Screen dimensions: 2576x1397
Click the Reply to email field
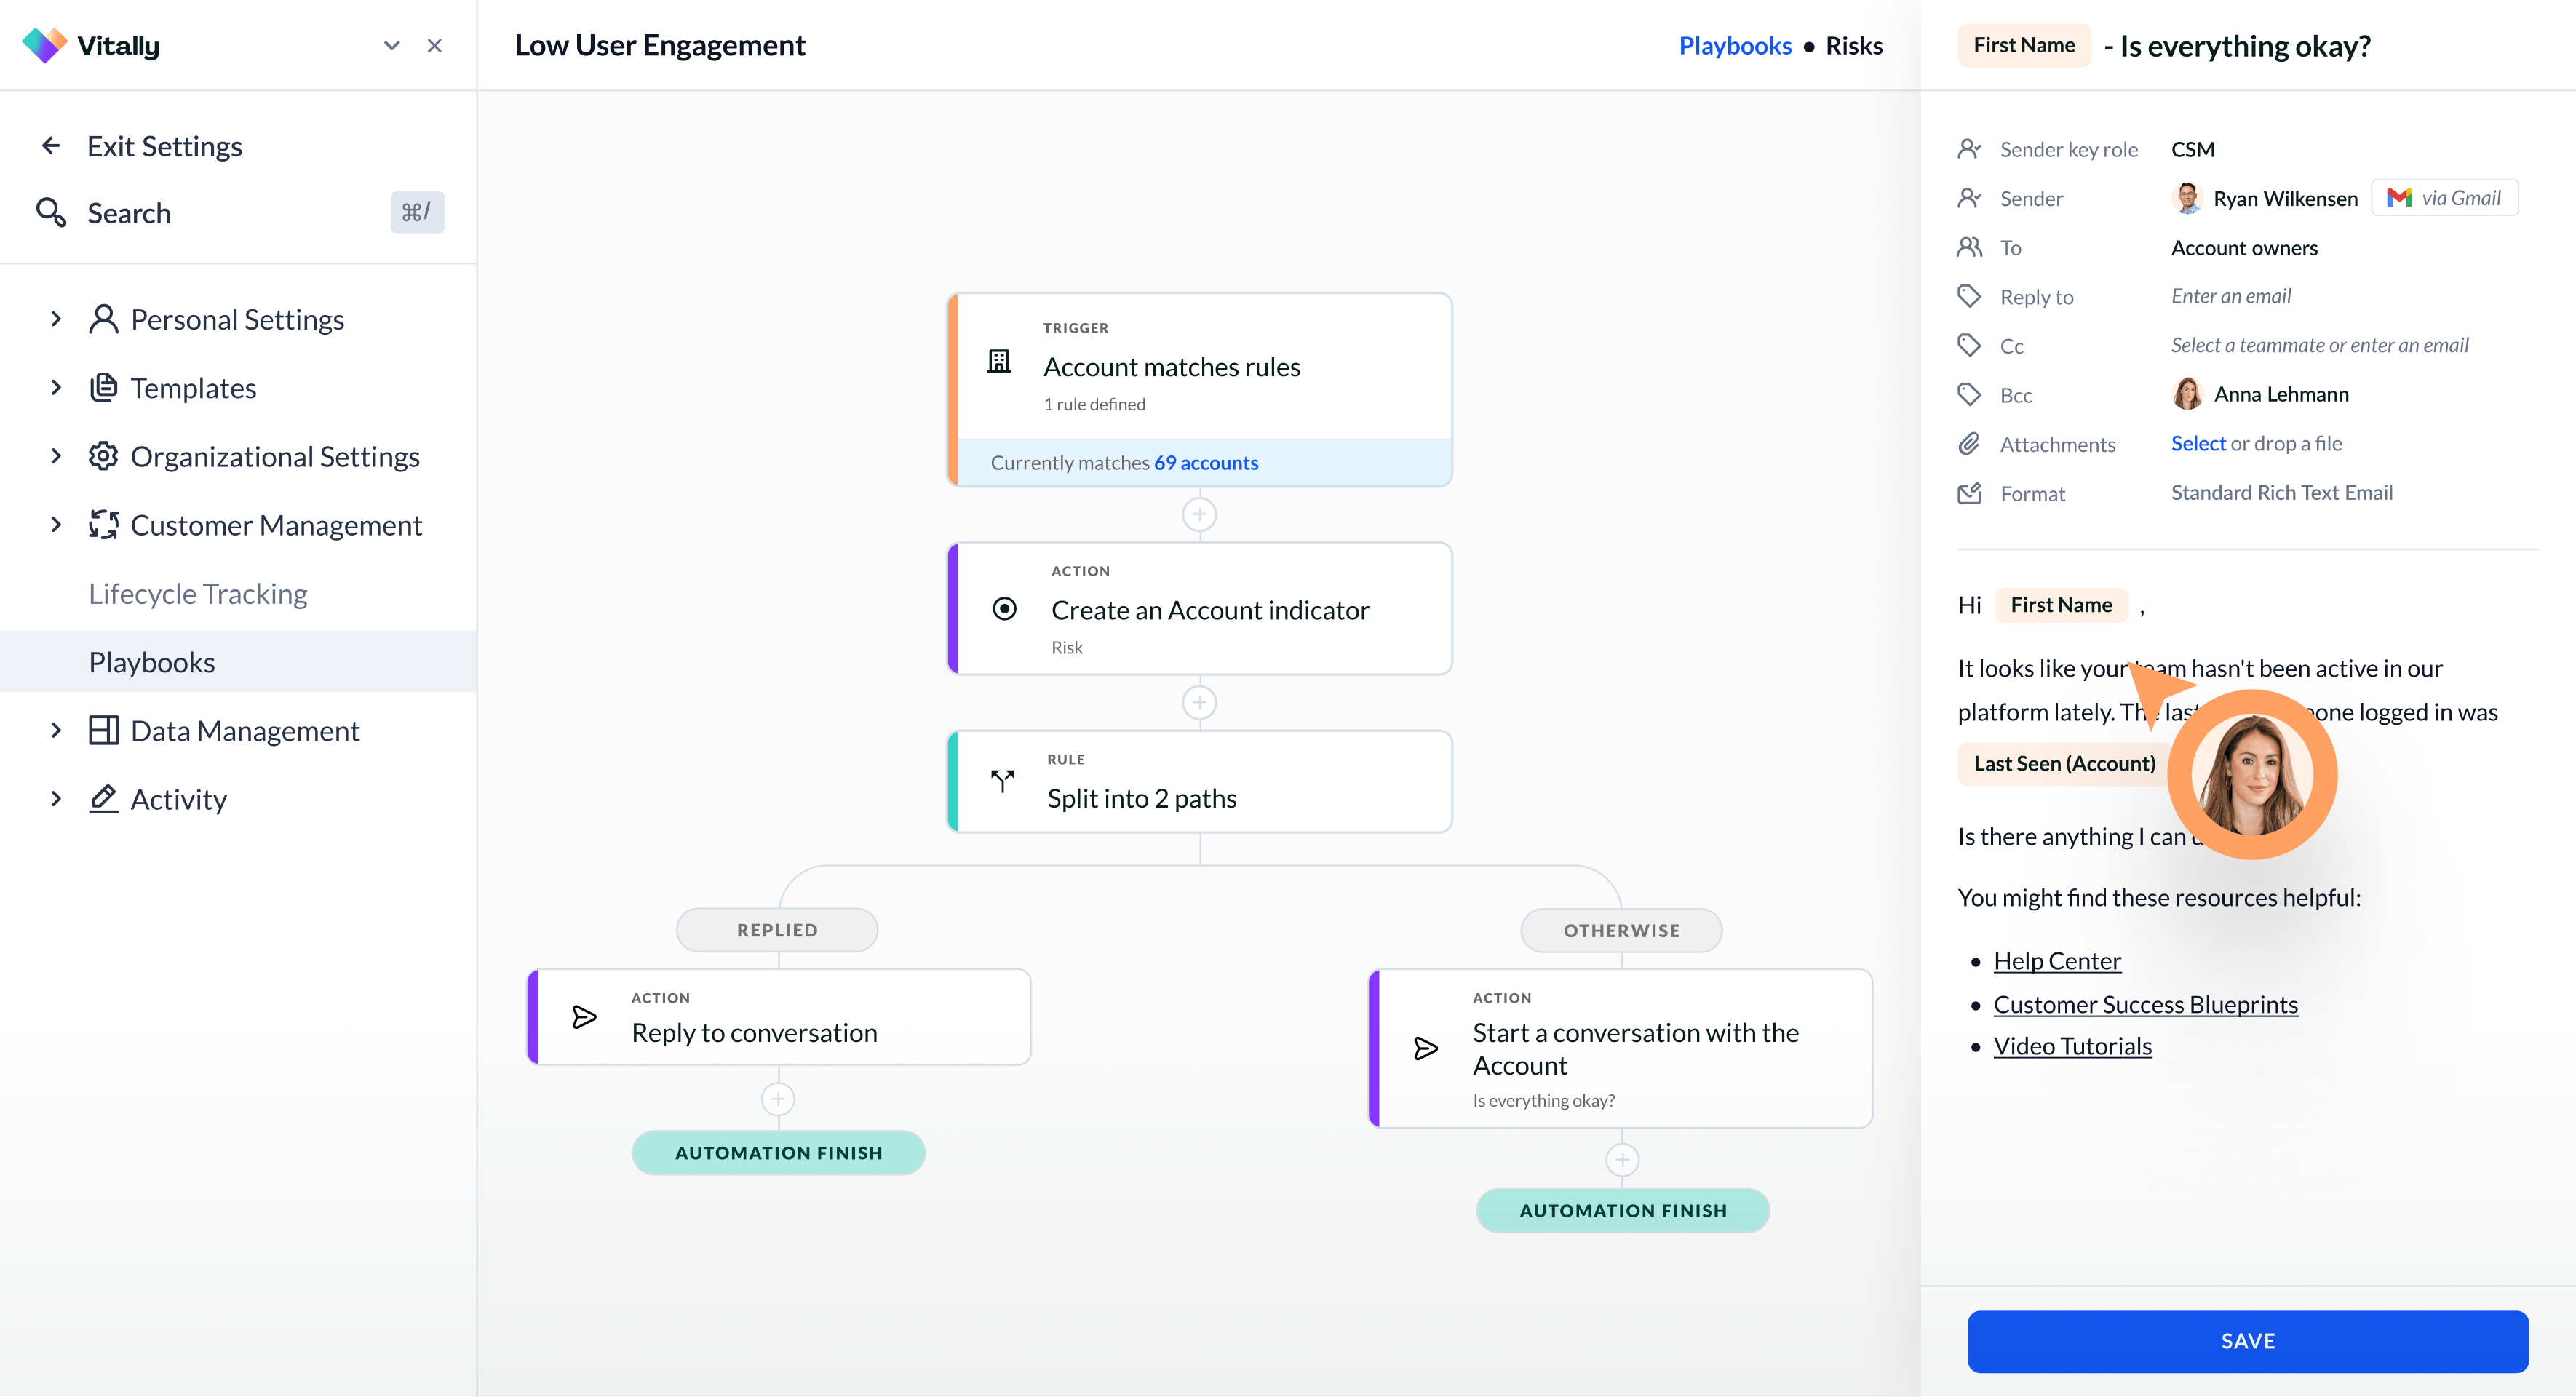[2231, 296]
